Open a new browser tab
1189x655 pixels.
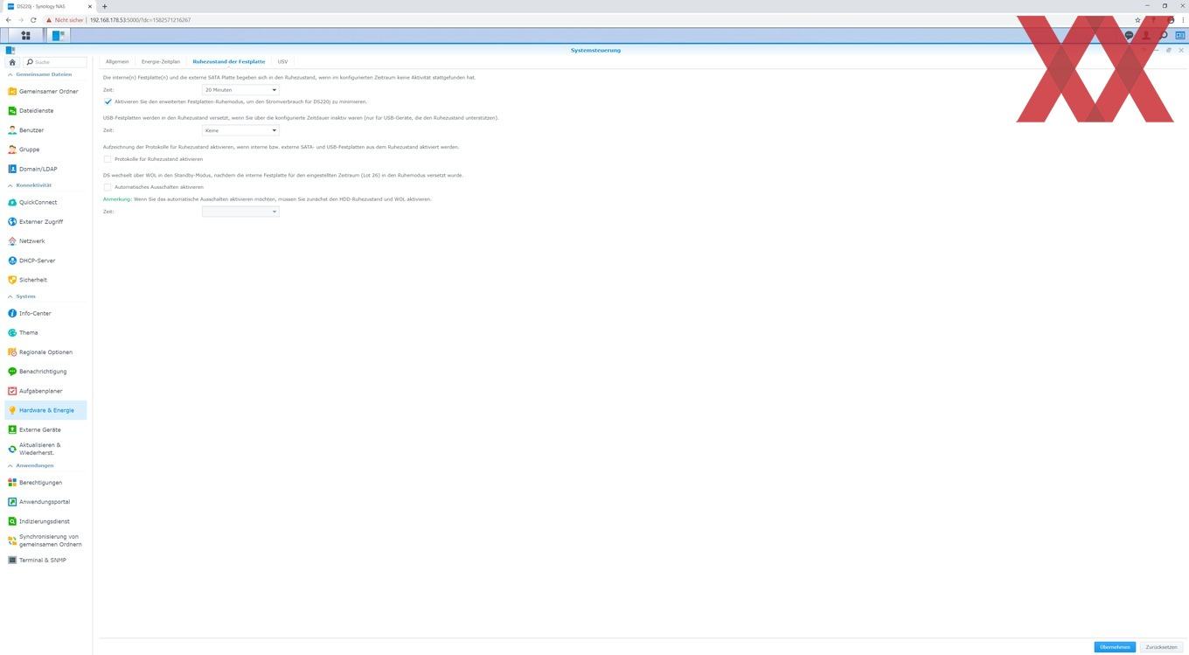(105, 6)
